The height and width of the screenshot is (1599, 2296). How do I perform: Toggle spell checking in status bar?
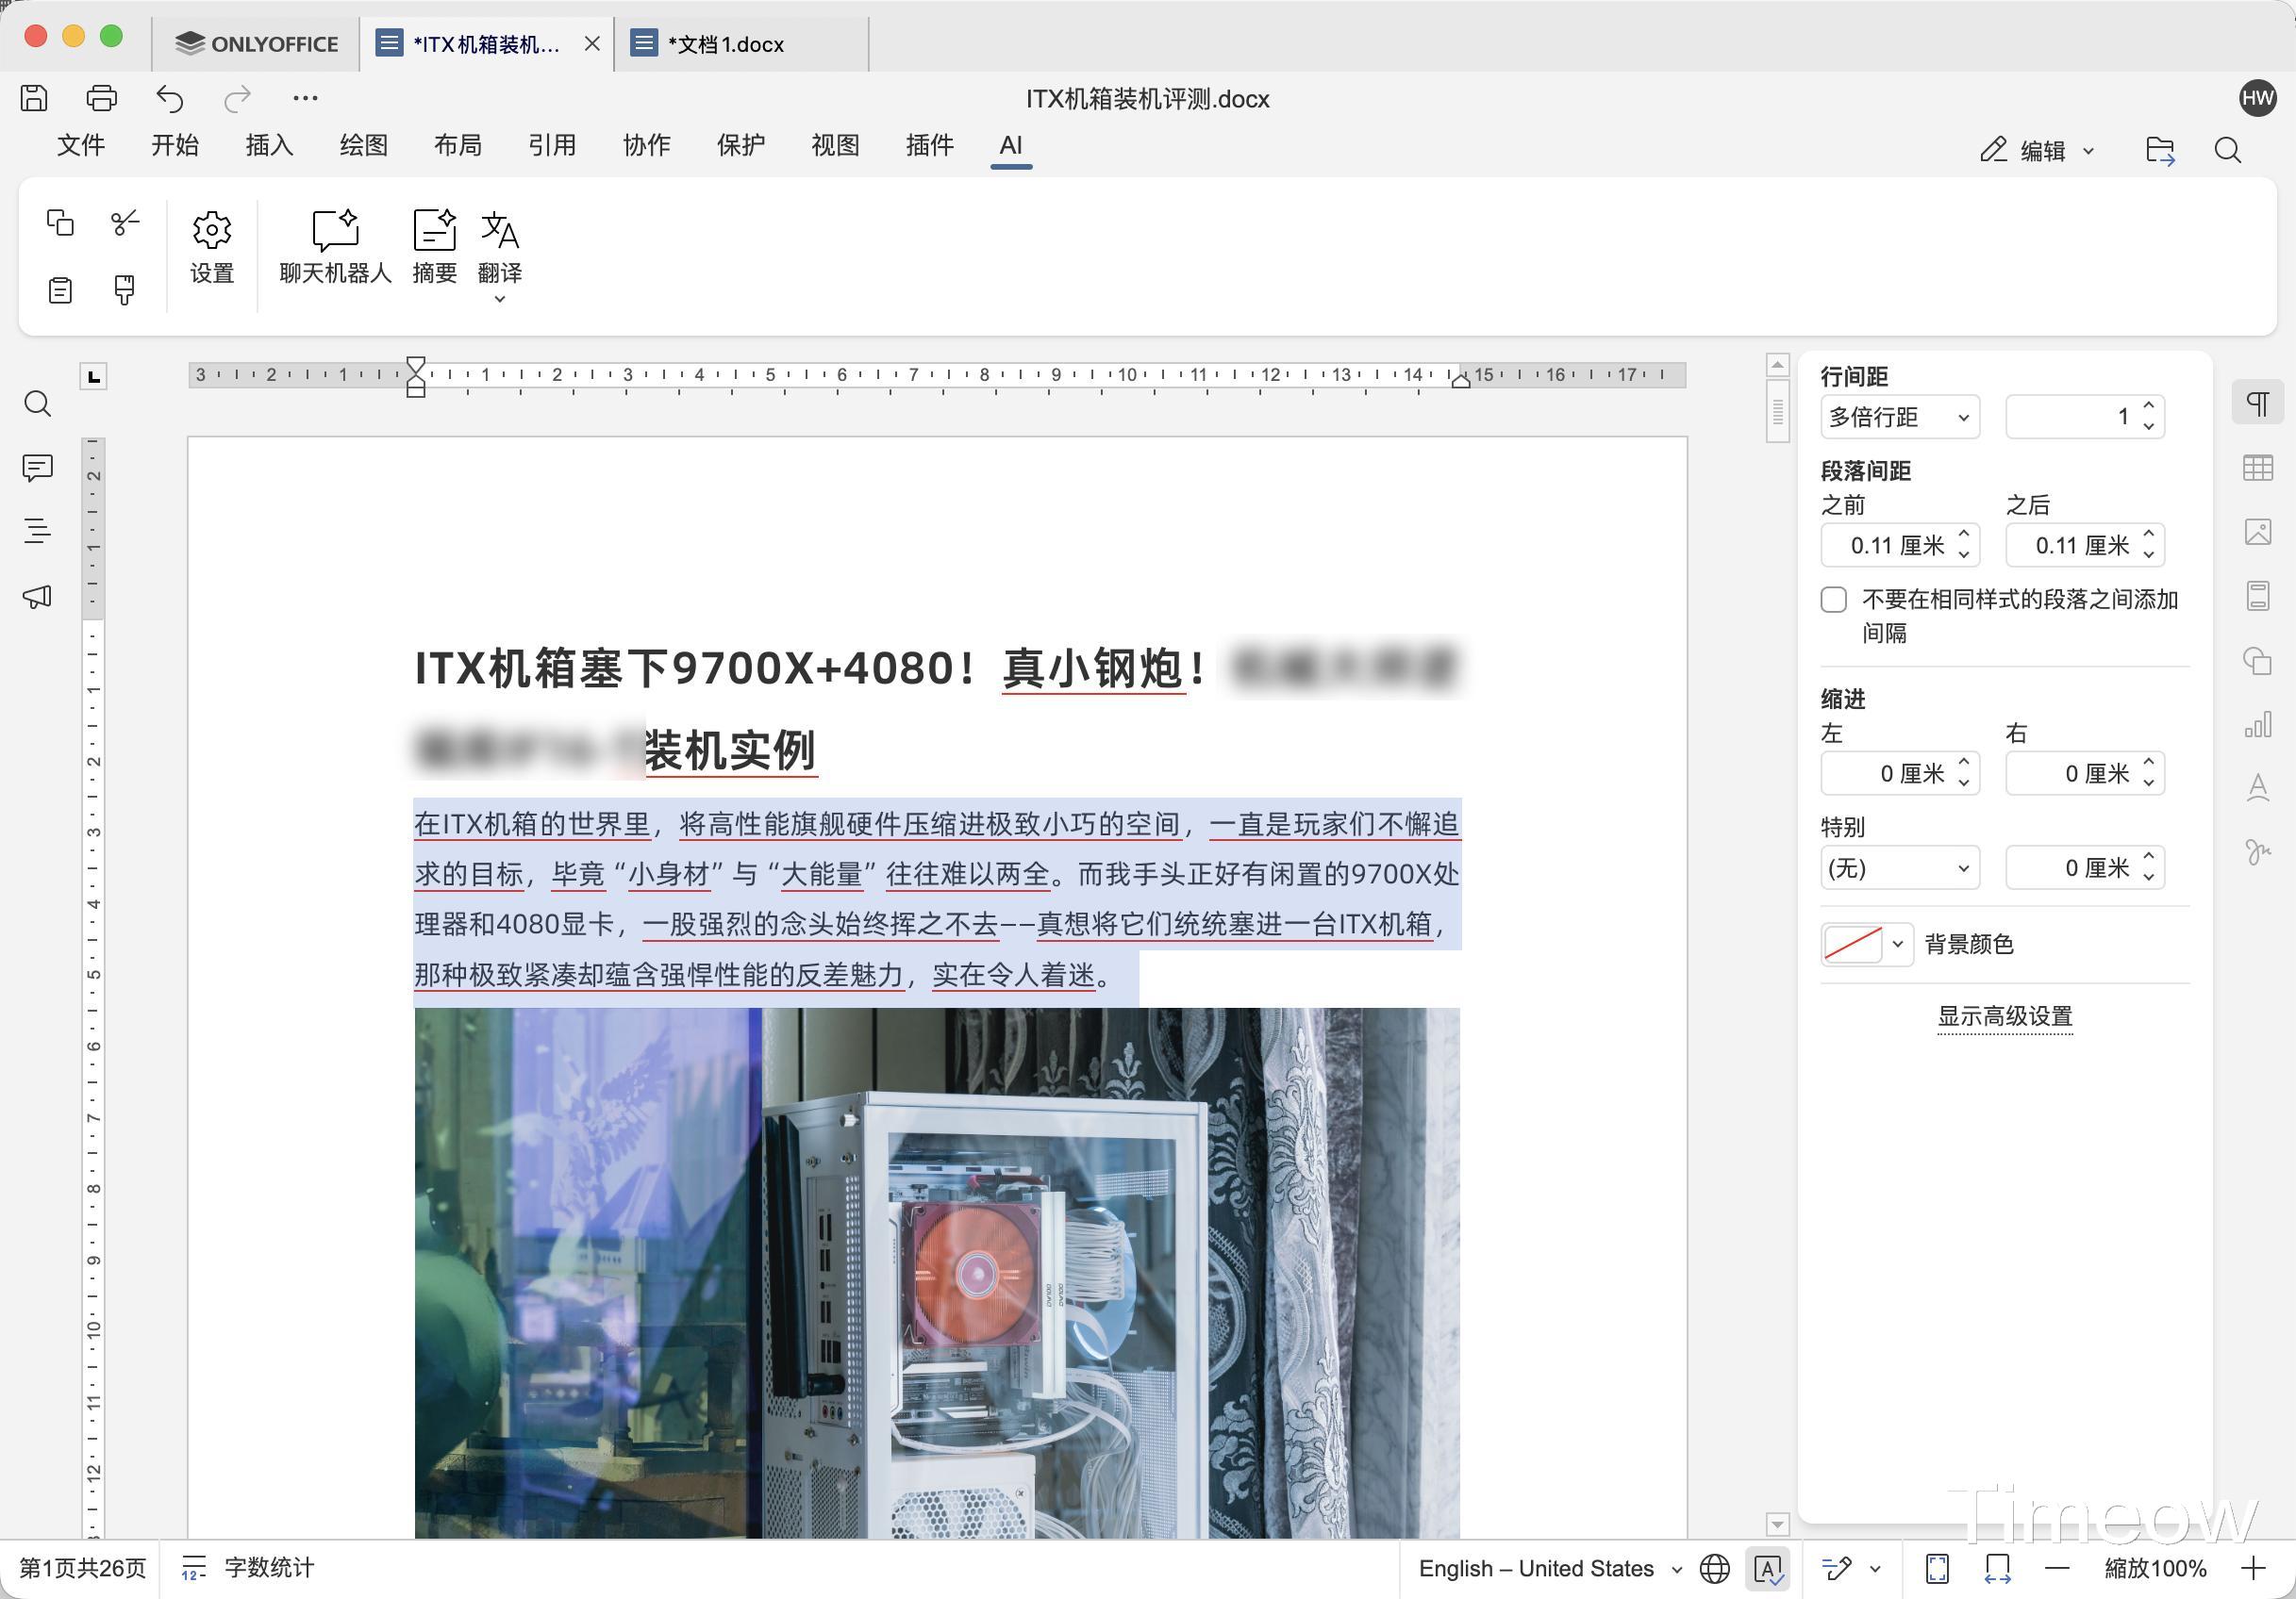tap(1767, 1569)
